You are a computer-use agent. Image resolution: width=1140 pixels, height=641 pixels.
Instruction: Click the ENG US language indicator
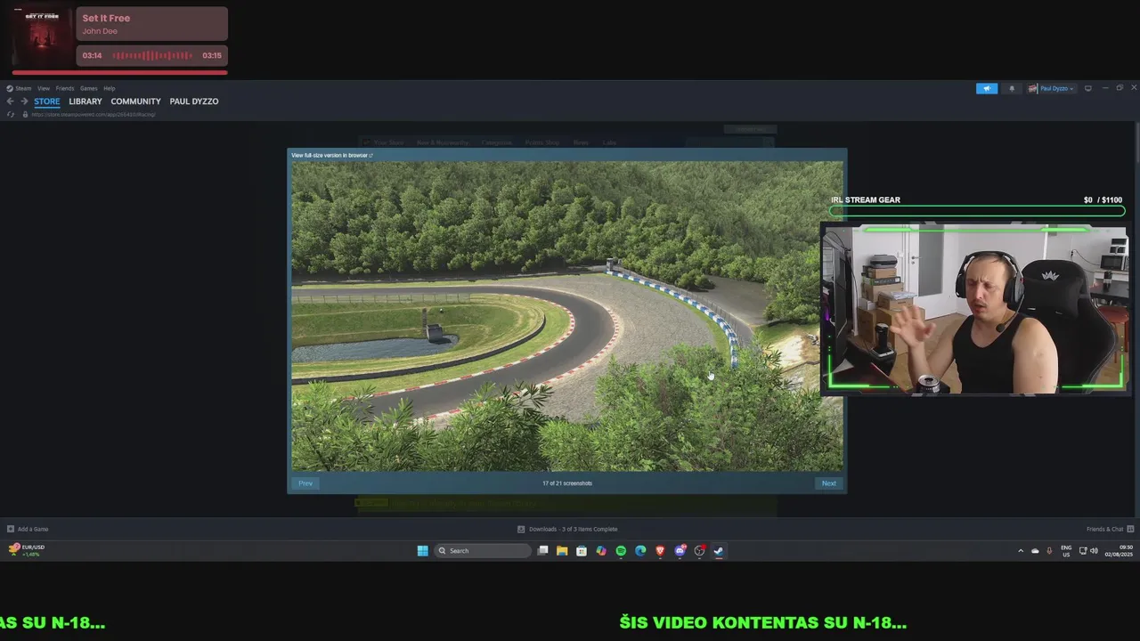point(1066,551)
